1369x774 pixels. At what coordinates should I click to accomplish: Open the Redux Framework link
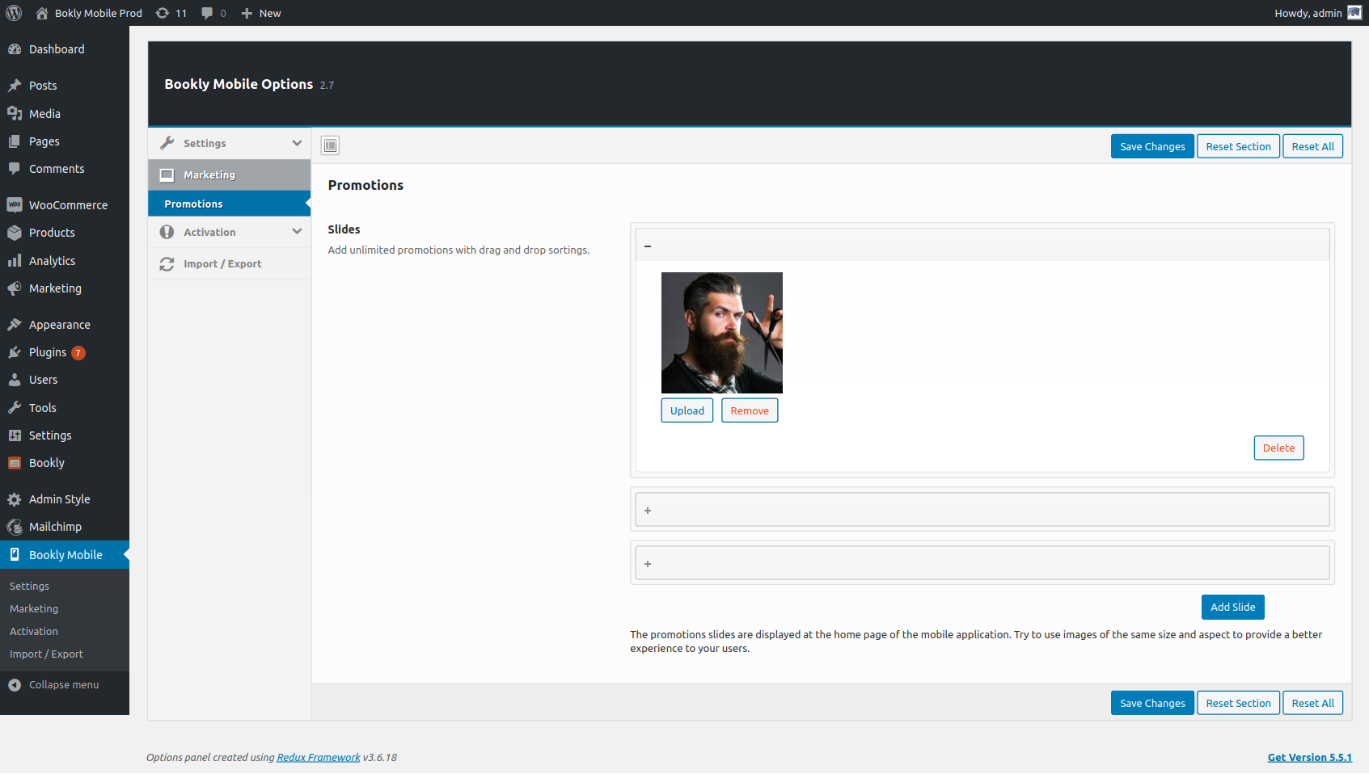[319, 757]
